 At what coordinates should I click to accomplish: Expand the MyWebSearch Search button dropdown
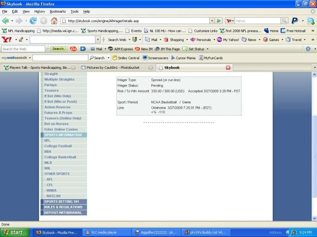108,58
